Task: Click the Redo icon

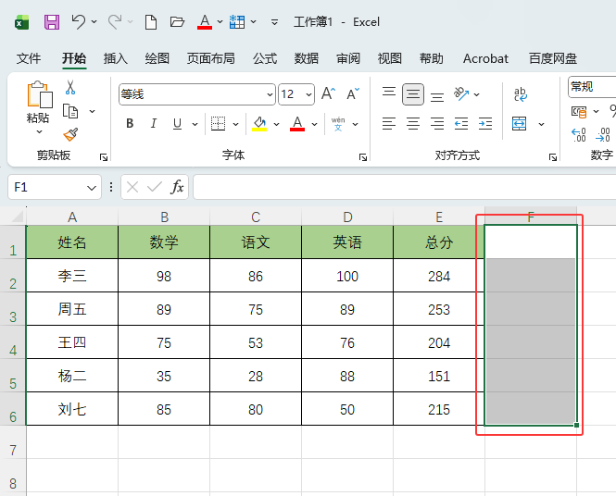Action: click(115, 21)
